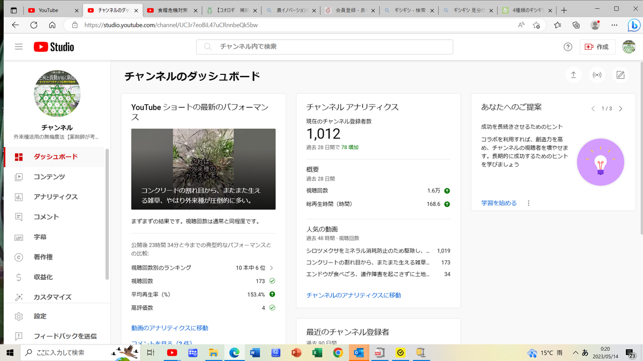
Task: Open the Windows Start menu
Action: click(x=10, y=352)
